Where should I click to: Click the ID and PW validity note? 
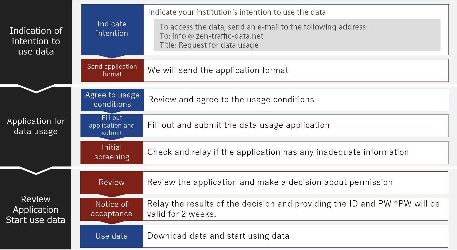(293, 209)
